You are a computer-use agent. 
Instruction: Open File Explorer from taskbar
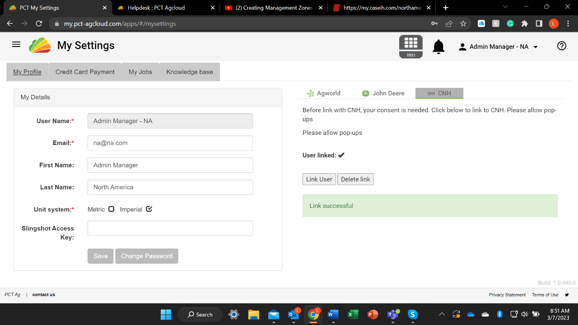point(253,315)
